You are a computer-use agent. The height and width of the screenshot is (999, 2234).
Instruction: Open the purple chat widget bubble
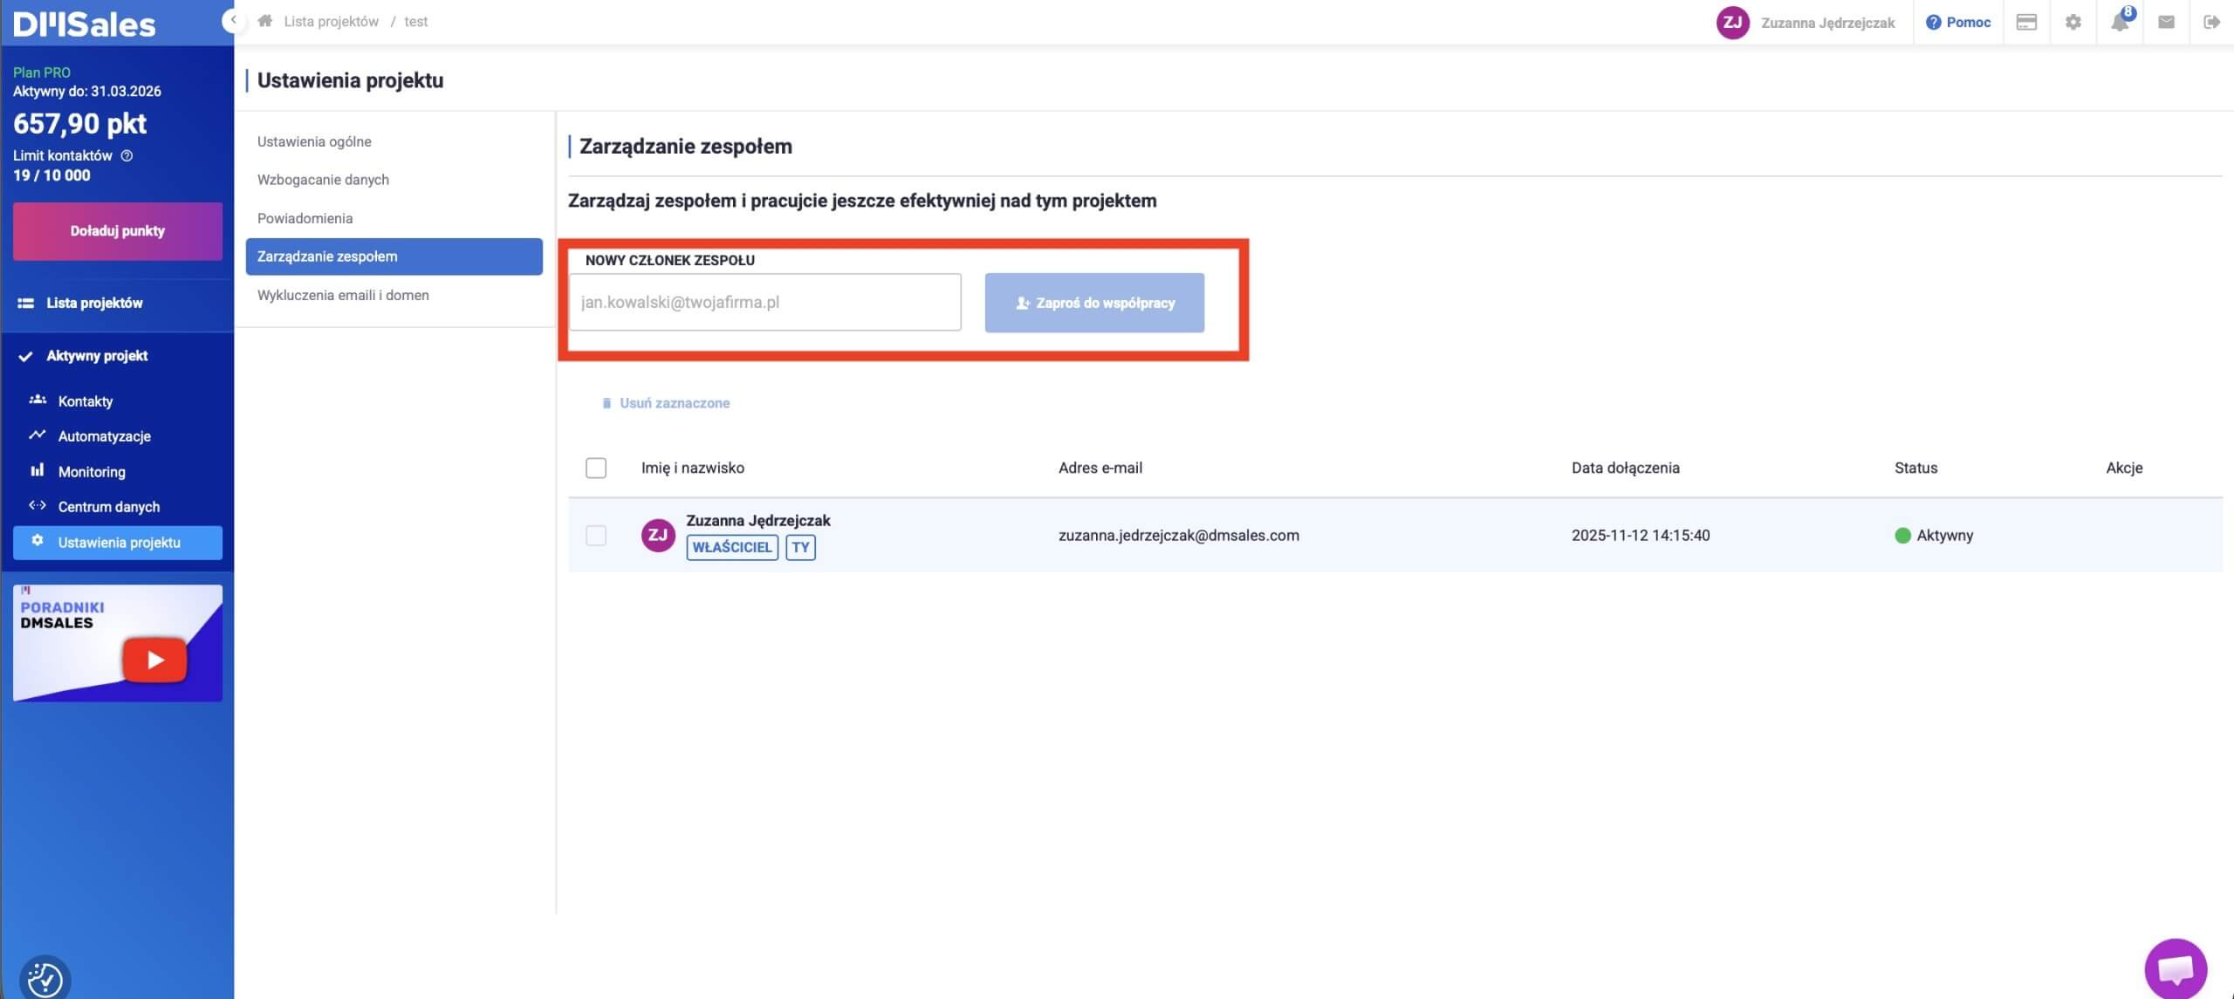[x=2175, y=968]
